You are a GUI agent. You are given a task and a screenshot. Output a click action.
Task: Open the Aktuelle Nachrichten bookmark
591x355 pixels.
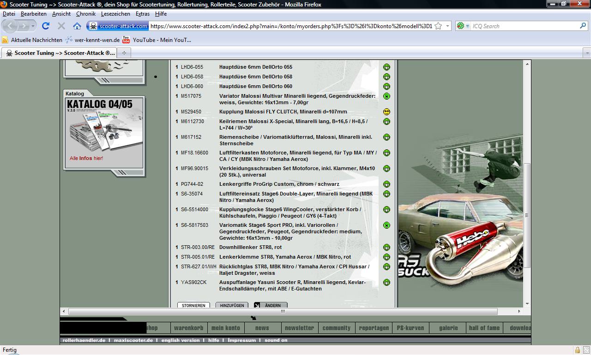point(32,40)
